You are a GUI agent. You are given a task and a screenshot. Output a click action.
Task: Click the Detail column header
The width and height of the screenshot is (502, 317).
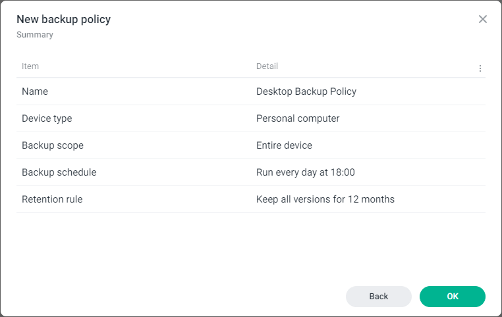tap(267, 66)
